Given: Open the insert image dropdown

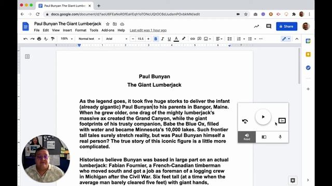Looking at the screenshot, I should tap(208, 39).
